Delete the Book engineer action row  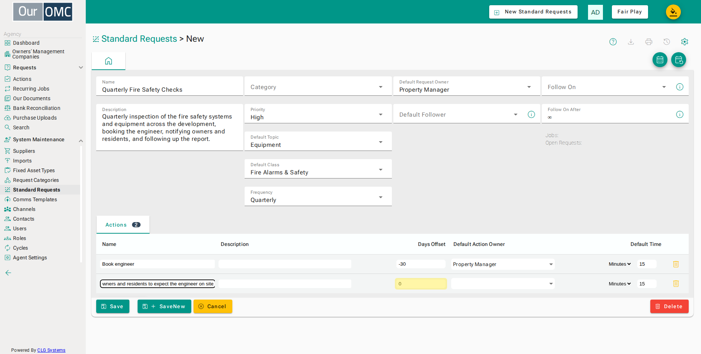pyautogui.click(x=676, y=264)
